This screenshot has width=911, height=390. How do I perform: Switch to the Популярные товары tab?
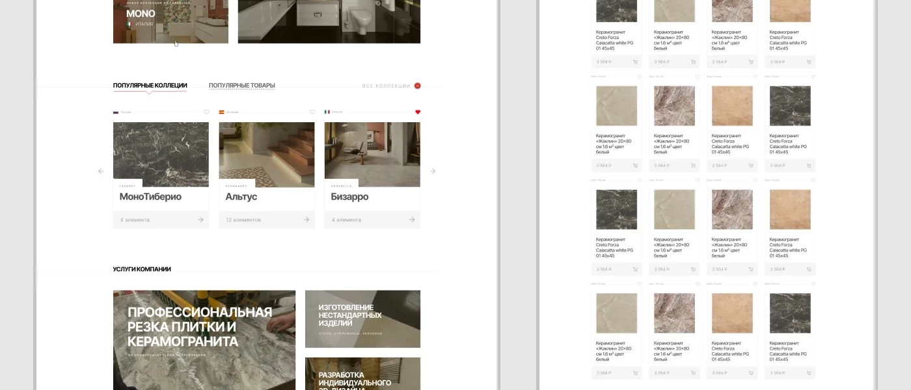coord(242,85)
